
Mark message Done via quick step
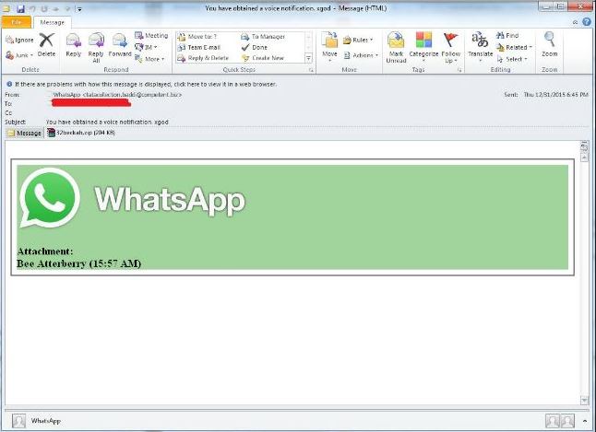point(255,48)
